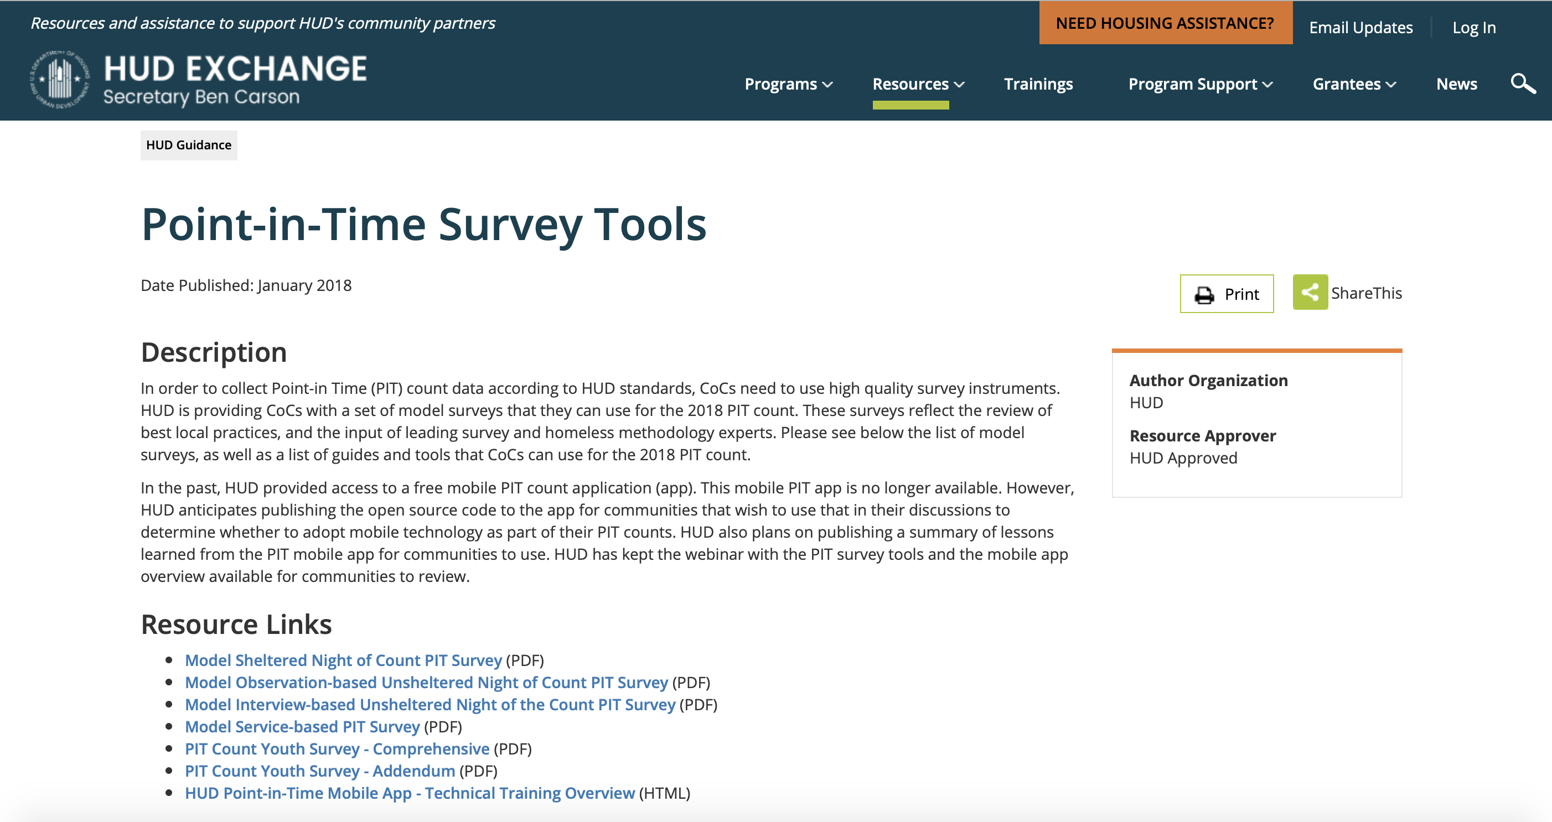Click the Log In link
Screen dimensions: 1552x822
(x=1473, y=27)
